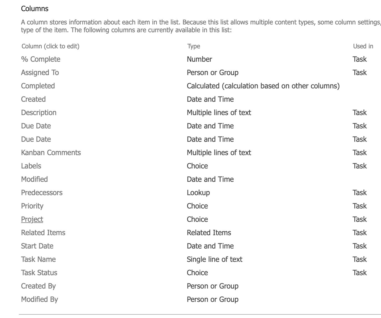Edit the Predecessors lookup column
The height and width of the screenshot is (318, 381).
pyautogui.click(x=42, y=193)
